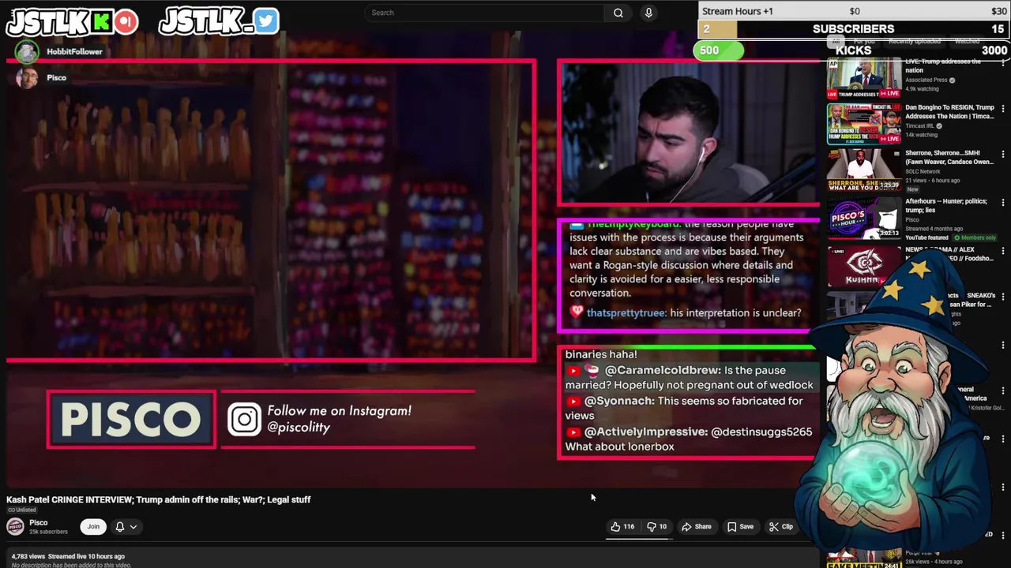Join the Pisco channel membership

tap(93, 526)
